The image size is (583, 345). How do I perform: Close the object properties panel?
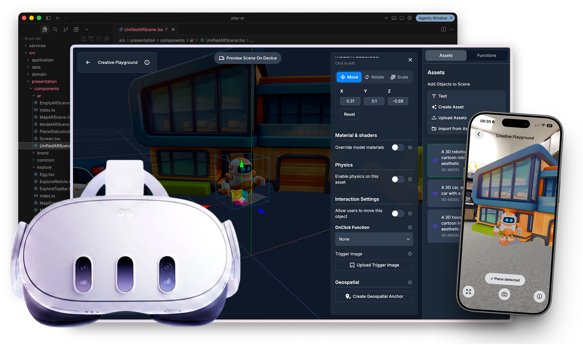410,60
